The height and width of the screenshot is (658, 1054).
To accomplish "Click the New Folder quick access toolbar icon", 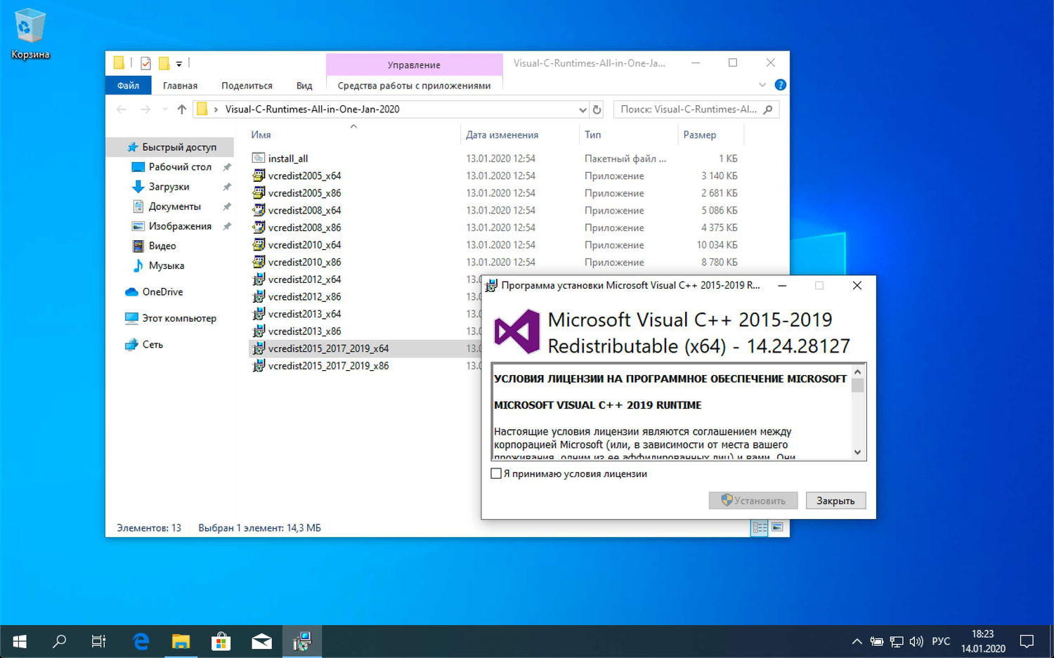I will [164, 63].
